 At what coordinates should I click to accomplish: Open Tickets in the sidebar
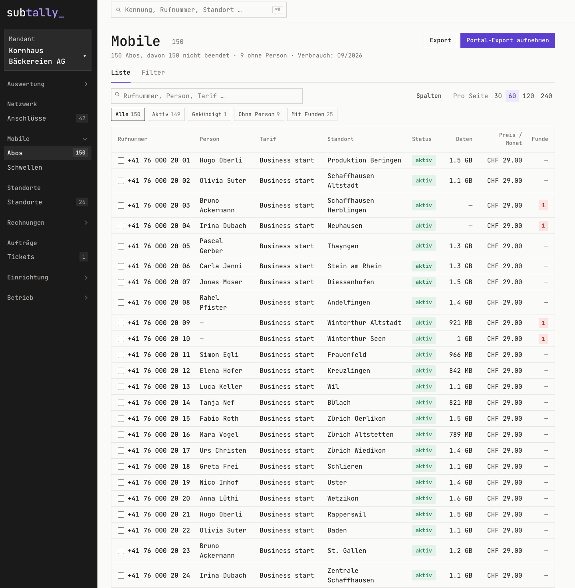click(48, 257)
